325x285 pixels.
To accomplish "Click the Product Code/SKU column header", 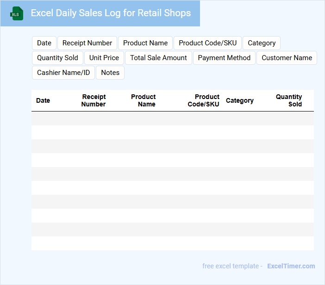I will click(204, 100).
